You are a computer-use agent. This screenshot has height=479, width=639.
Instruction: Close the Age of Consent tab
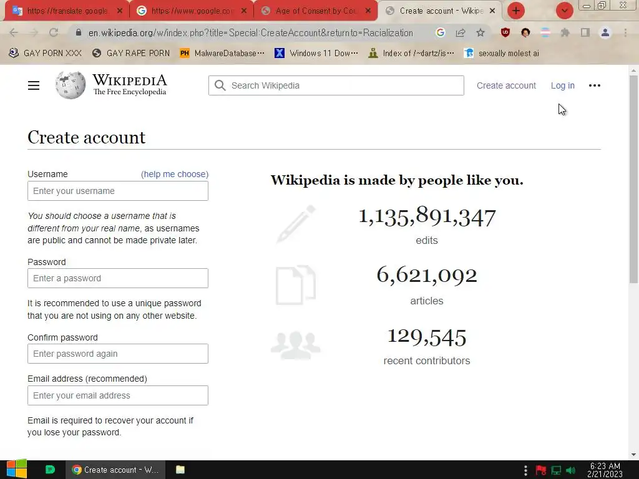[368, 11]
